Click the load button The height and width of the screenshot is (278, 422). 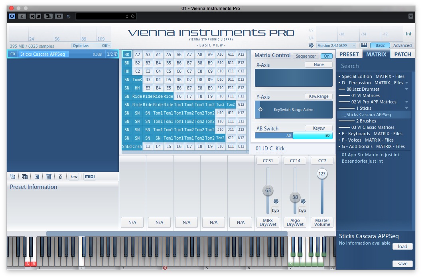coord(402,247)
